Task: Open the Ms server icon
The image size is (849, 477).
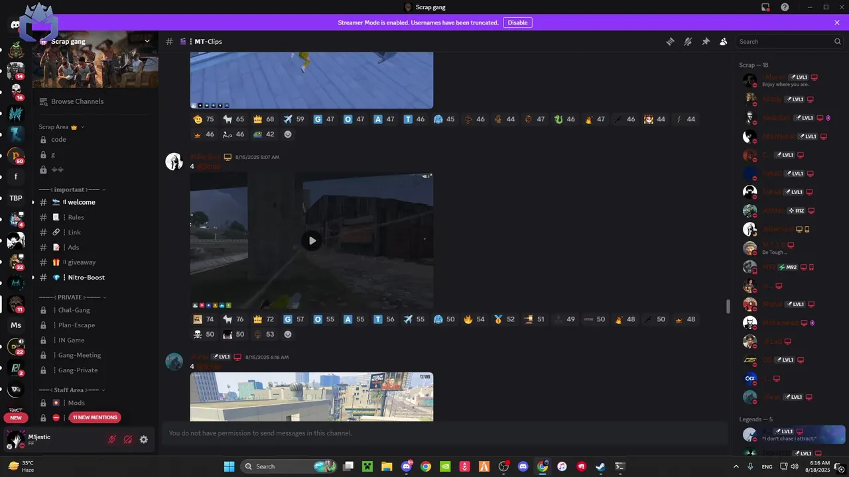Action: 16,325
